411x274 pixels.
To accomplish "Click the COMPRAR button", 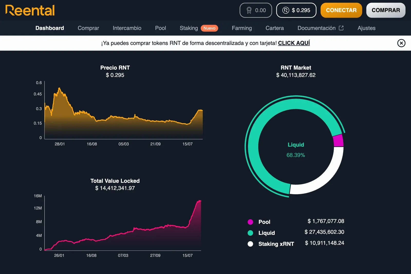I will click(386, 10).
